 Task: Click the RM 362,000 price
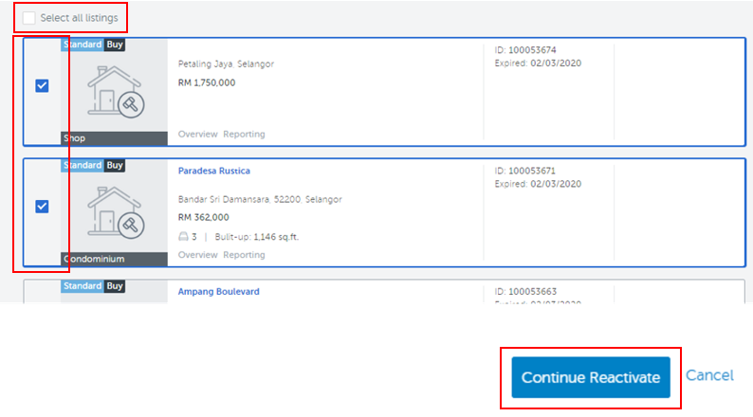pos(204,217)
